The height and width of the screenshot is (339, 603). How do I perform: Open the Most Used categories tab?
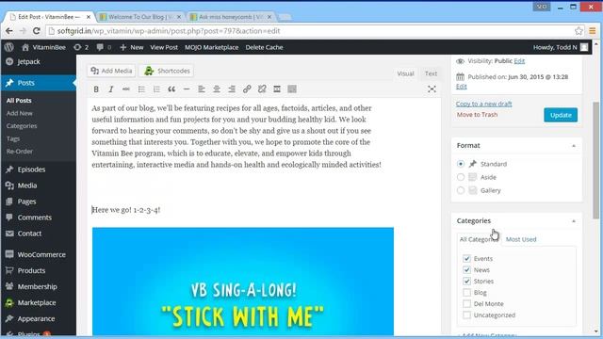point(521,239)
